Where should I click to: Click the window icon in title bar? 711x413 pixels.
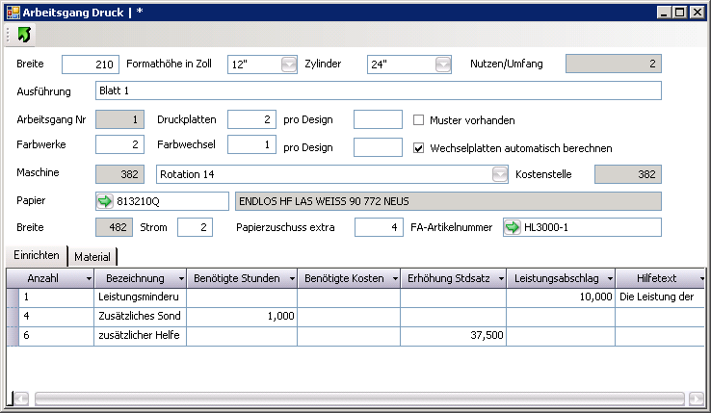click(x=12, y=11)
